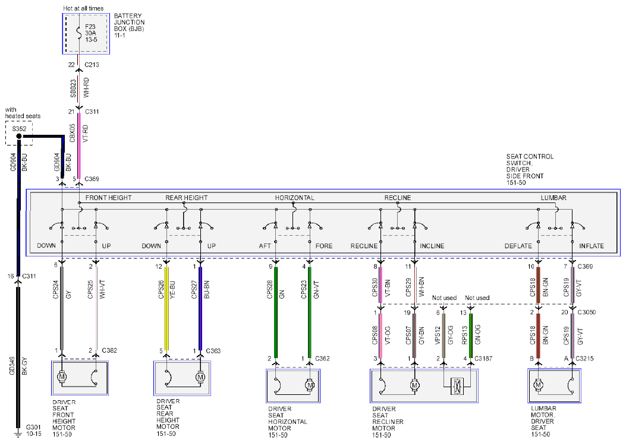The image size is (626, 443).
Task: Click the motor symbol in front height motor box
Action: click(x=62, y=377)
